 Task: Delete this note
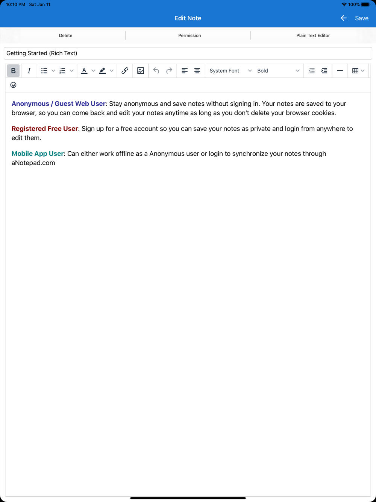coord(65,35)
